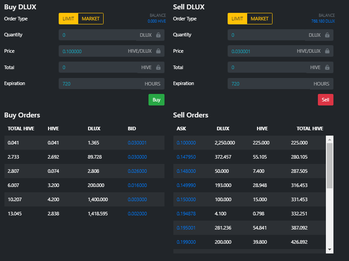349x261 pixels.
Task: Select bid price 0.026000
Action: (x=137, y=171)
